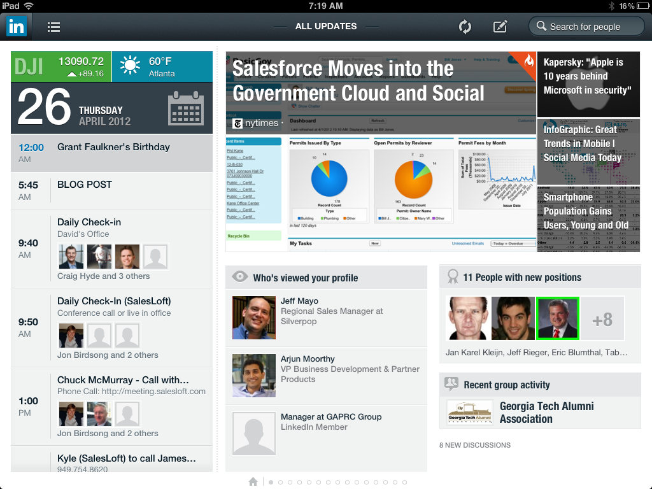Open Smartphone Population Gains article

(588, 219)
